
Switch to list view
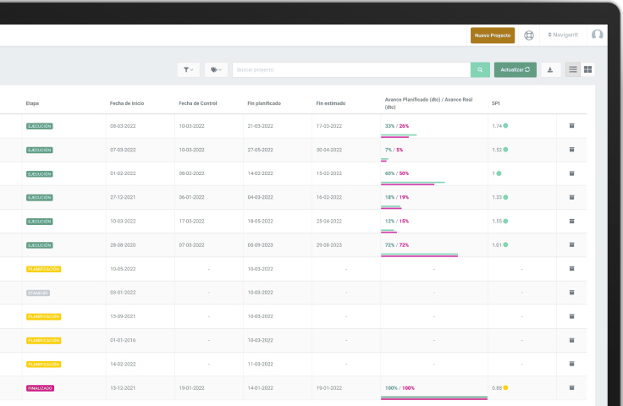coord(573,70)
